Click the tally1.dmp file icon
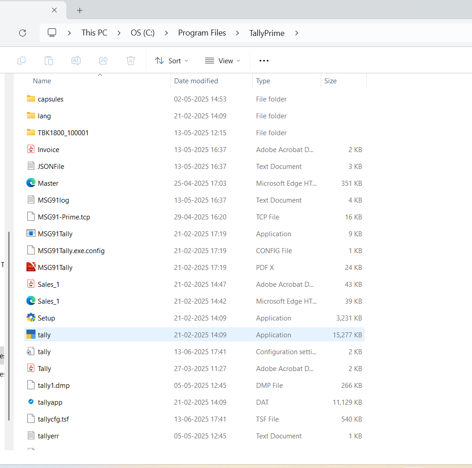This screenshot has width=472, height=468. pyautogui.click(x=31, y=385)
